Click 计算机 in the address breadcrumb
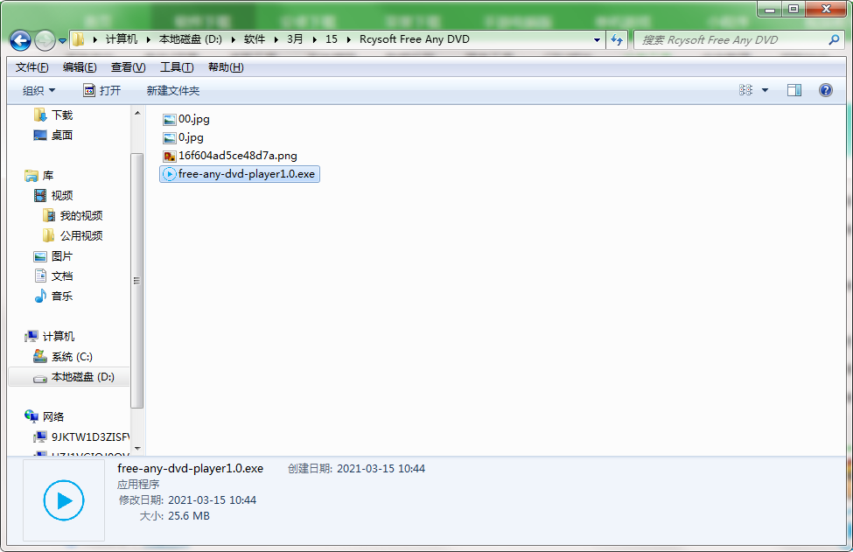853x552 pixels. click(122, 39)
